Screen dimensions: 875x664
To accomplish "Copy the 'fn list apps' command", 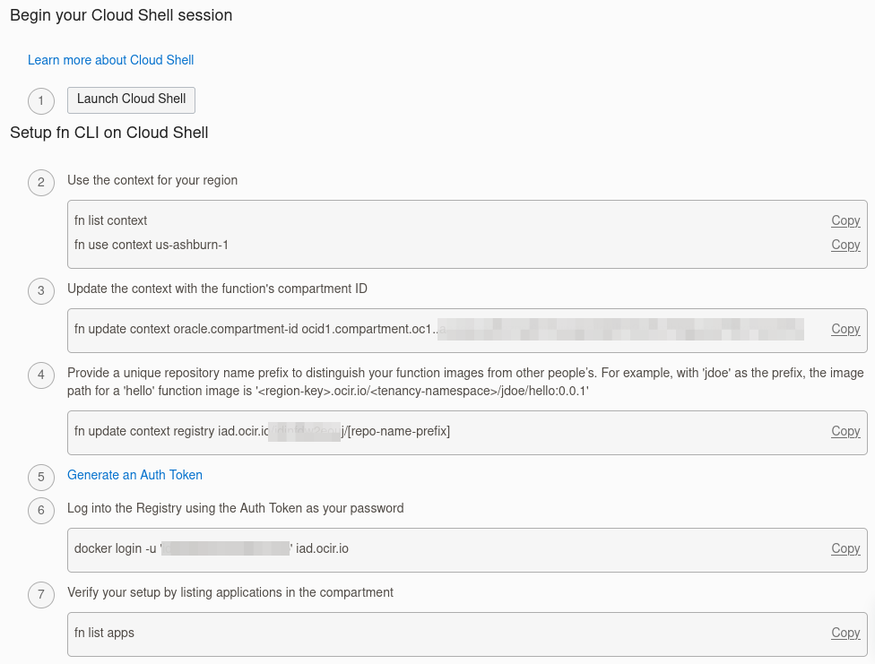I will [x=845, y=633].
